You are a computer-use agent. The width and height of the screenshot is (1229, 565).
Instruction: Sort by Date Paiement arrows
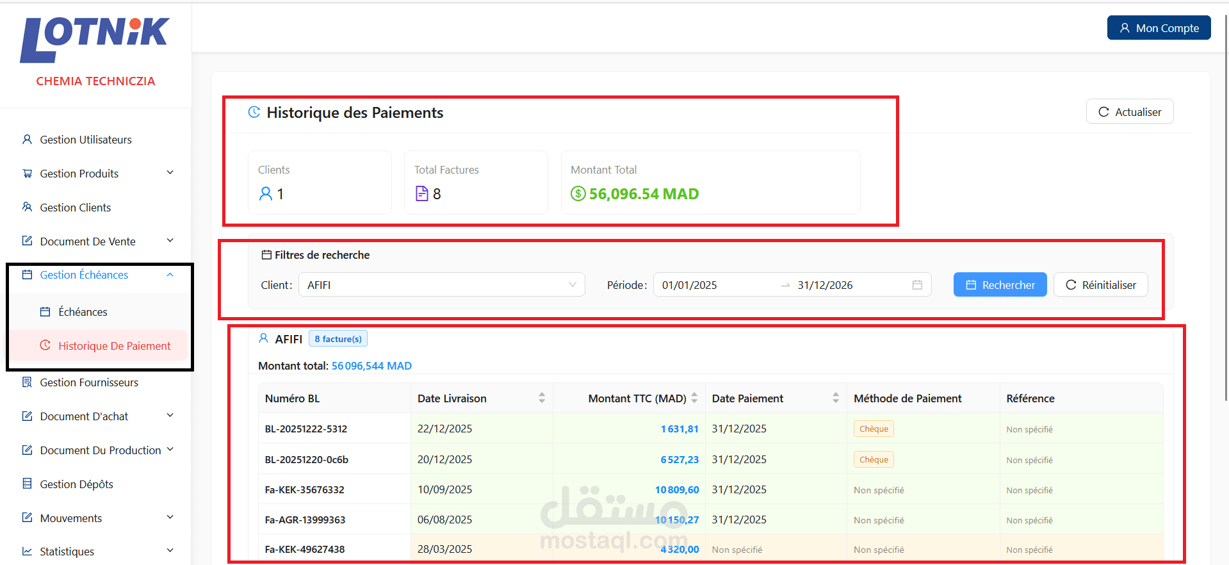836,398
